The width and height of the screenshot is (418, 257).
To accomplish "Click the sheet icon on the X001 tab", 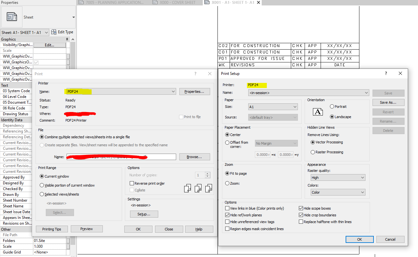I will coord(207,2).
